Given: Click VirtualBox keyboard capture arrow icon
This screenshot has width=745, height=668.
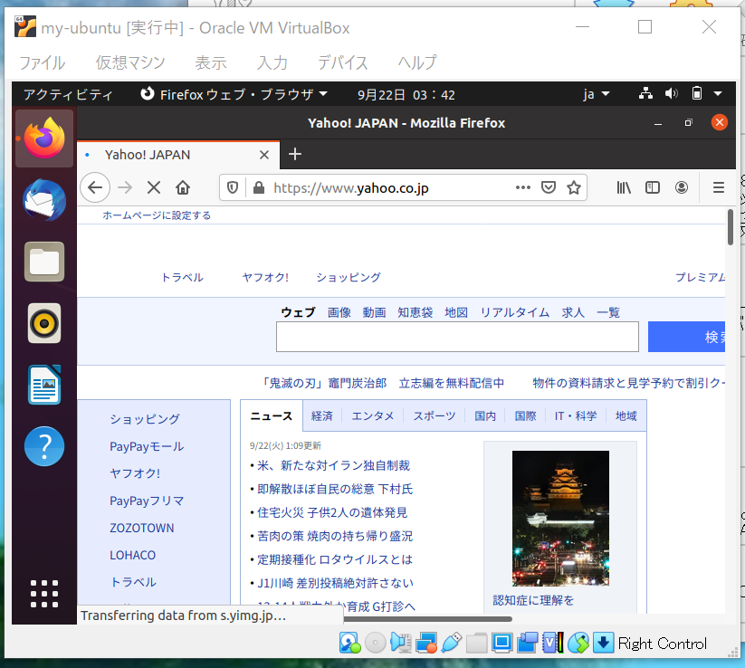Looking at the screenshot, I should [x=604, y=643].
